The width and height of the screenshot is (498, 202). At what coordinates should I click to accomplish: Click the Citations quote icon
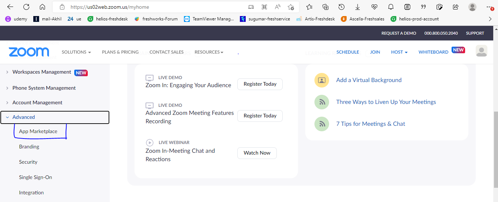pos(423,7)
